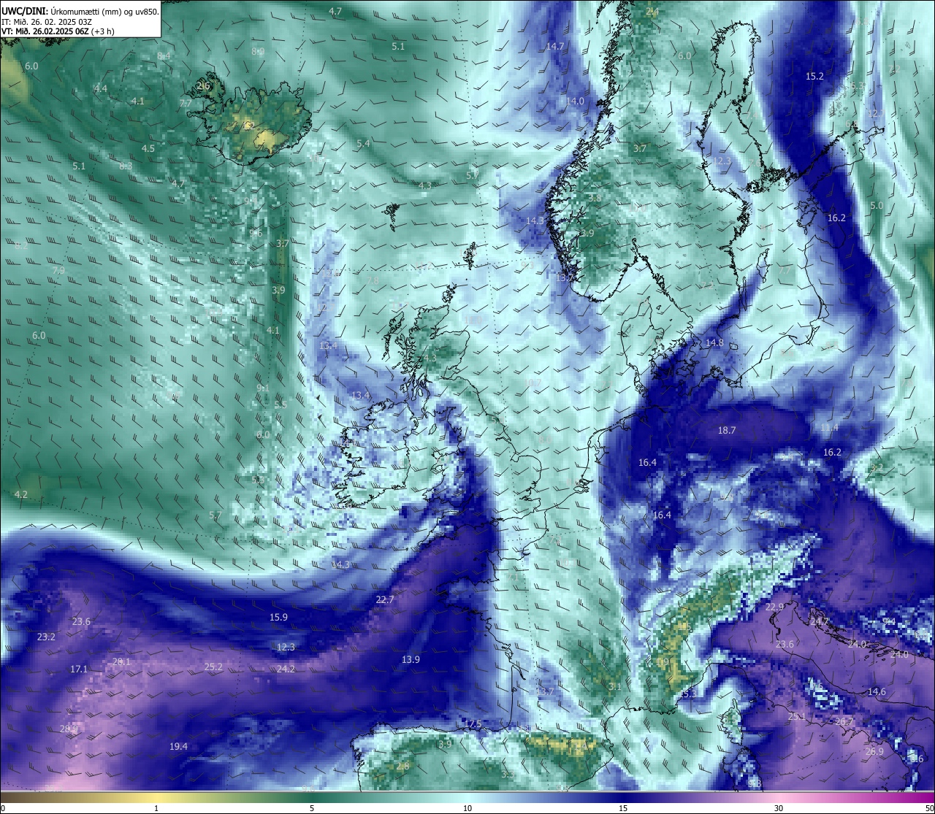Click the 23.2 value at left edge
Screen dimensions: 935x814
tap(46, 637)
